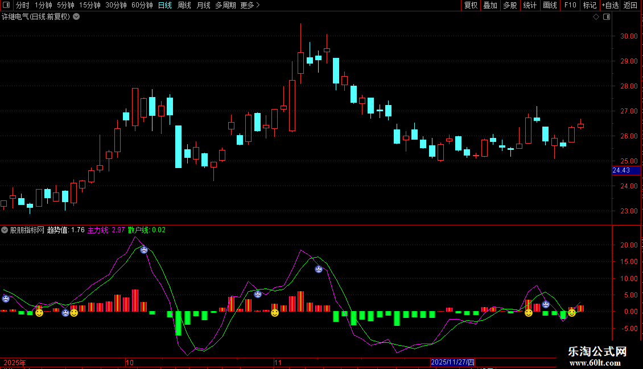The height and width of the screenshot is (369, 643).
Task: Click the 主力线: 2.97 label
Action: 106,230
